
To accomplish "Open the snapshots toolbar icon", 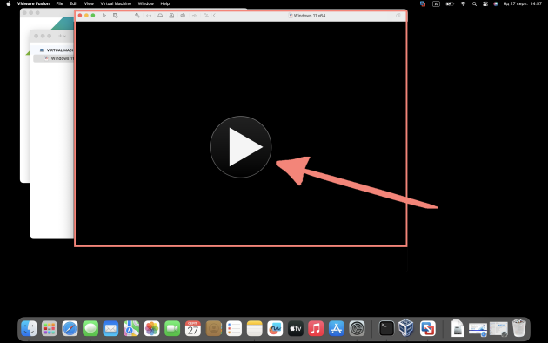I will (116, 16).
